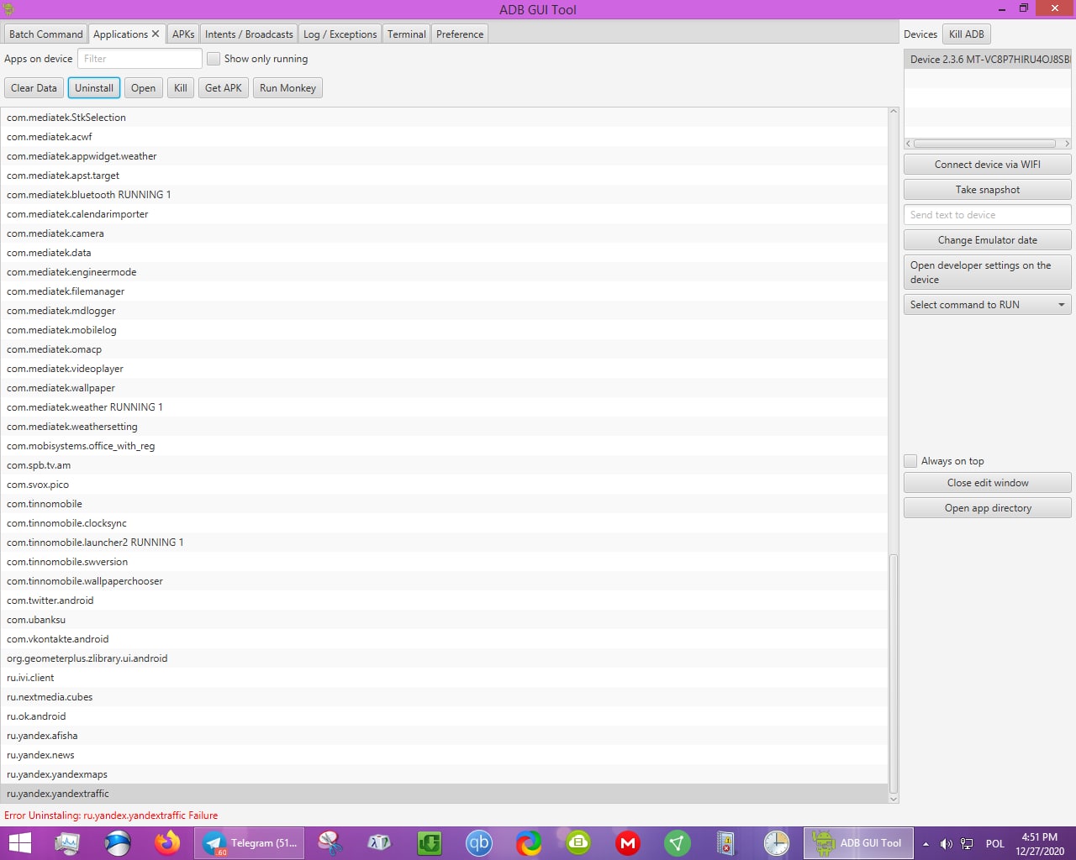Enable the Always on top checkbox
Screen dimensions: 1076x860
(x=910, y=461)
